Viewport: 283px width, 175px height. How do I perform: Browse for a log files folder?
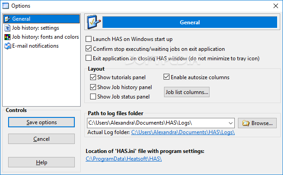click(x=257, y=123)
